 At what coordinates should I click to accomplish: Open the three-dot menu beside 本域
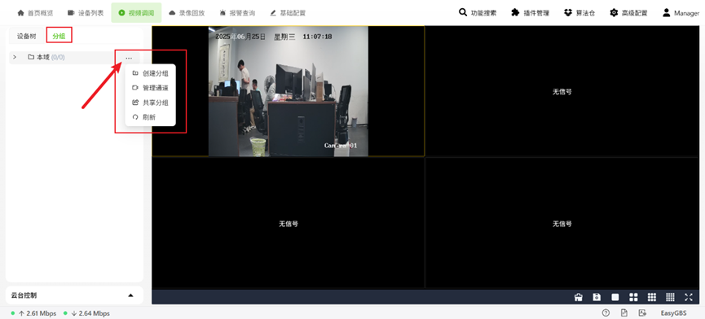click(129, 58)
